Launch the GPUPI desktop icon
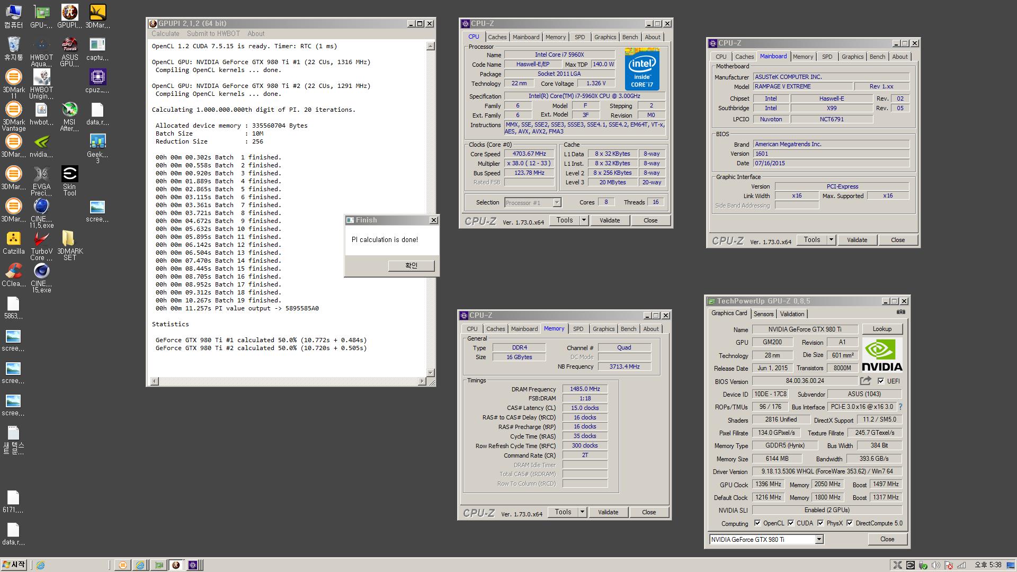 [x=69, y=16]
